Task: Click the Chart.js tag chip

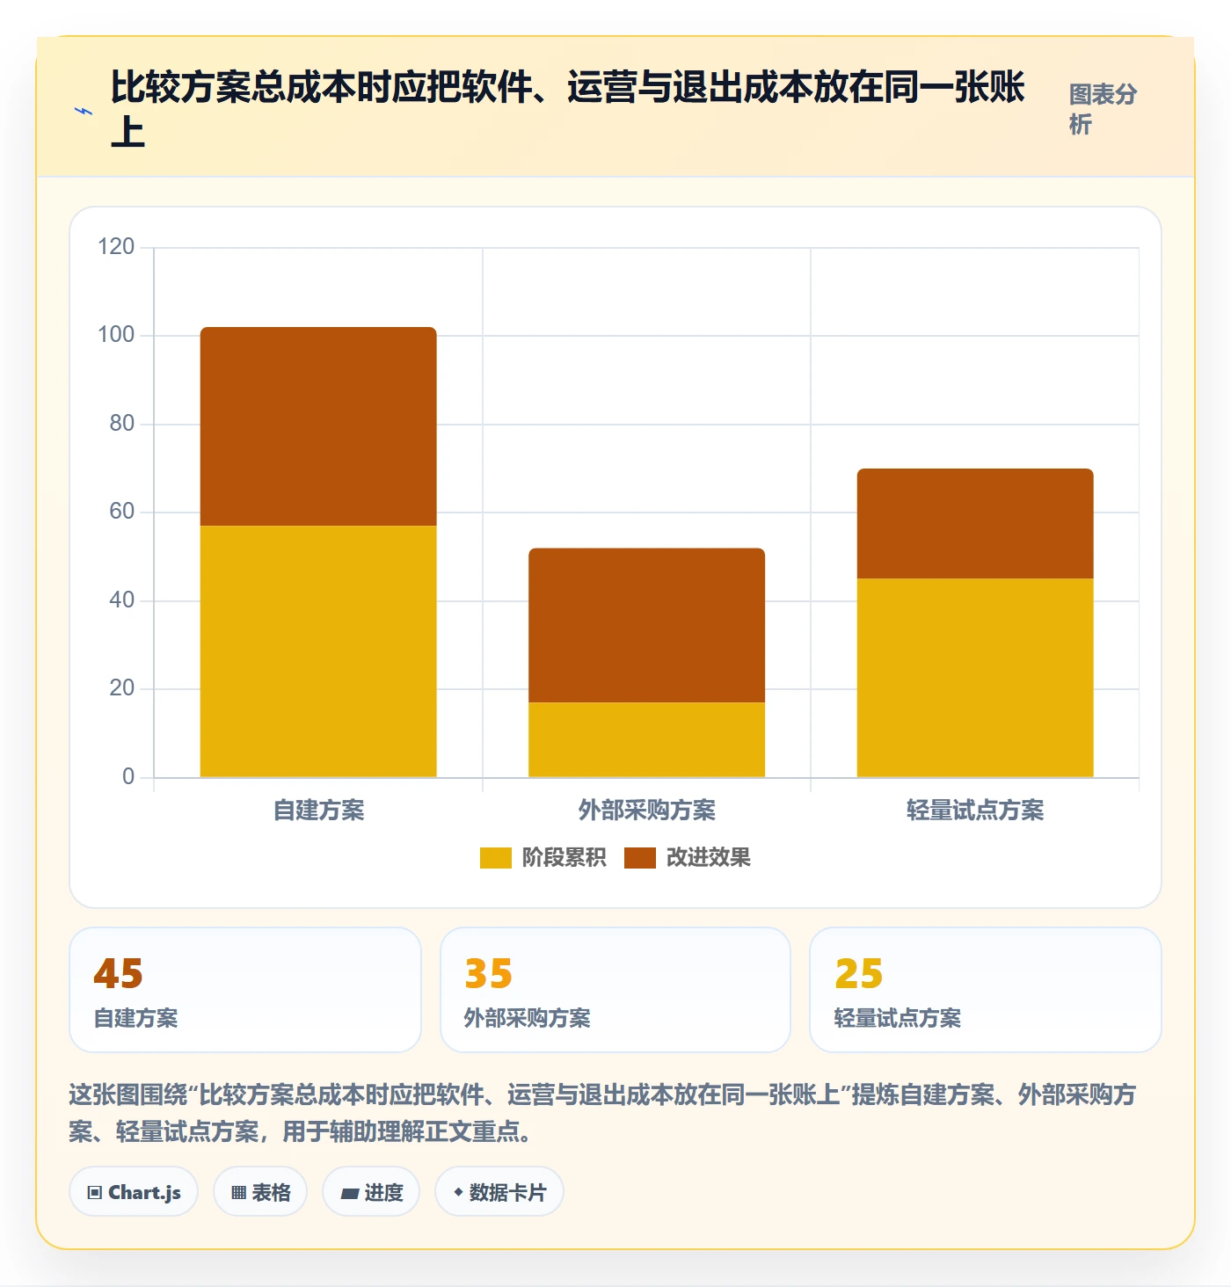Action: point(134,1192)
